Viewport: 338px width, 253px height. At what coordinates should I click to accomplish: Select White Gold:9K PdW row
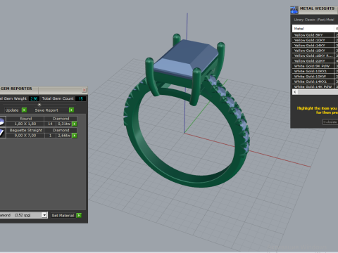313,66
